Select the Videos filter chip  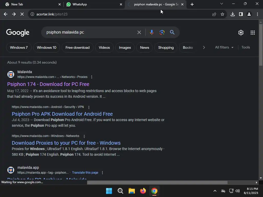point(104,47)
